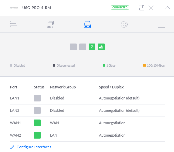Click WAN1 Autonegotiation value
Viewport: 174px width, 152px height.
(x=112, y=123)
